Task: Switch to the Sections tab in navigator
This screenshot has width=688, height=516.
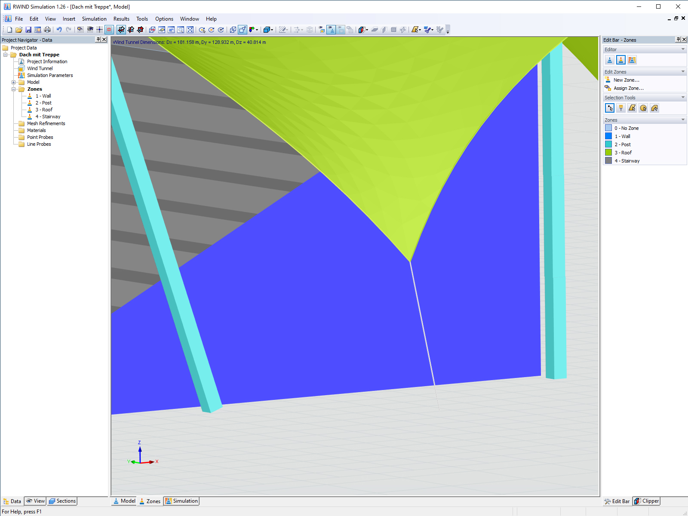Action: pos(62,501)
